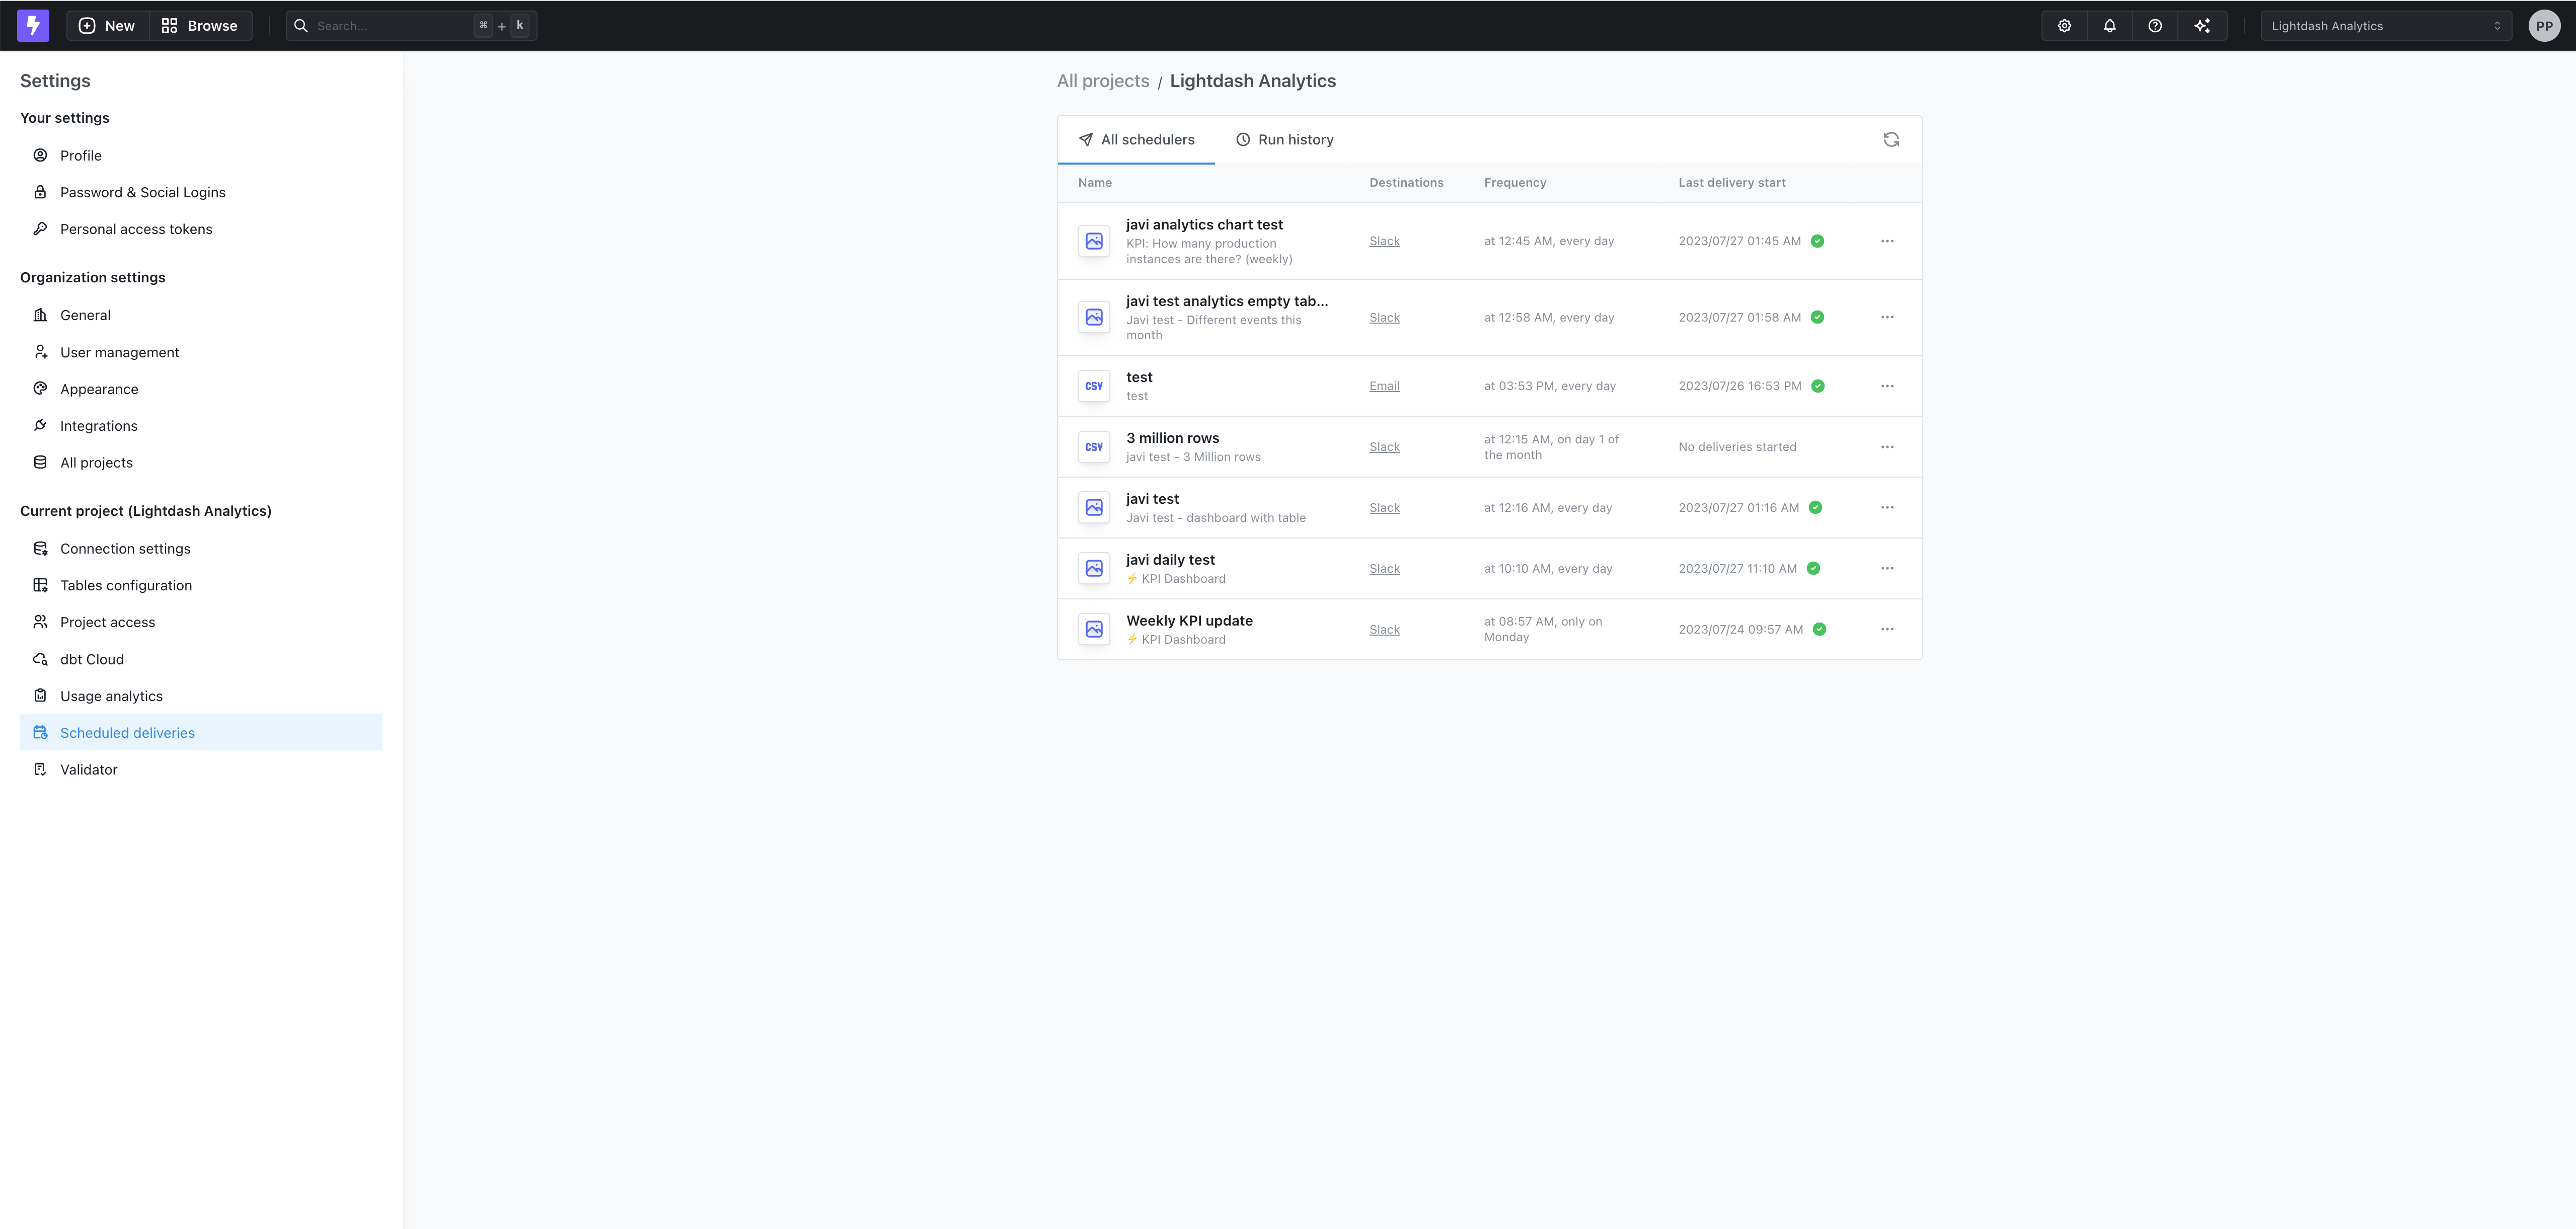Click the refresh icon above the schedulers table
The image size is (2576, 1229).
tap(1891, 139)
